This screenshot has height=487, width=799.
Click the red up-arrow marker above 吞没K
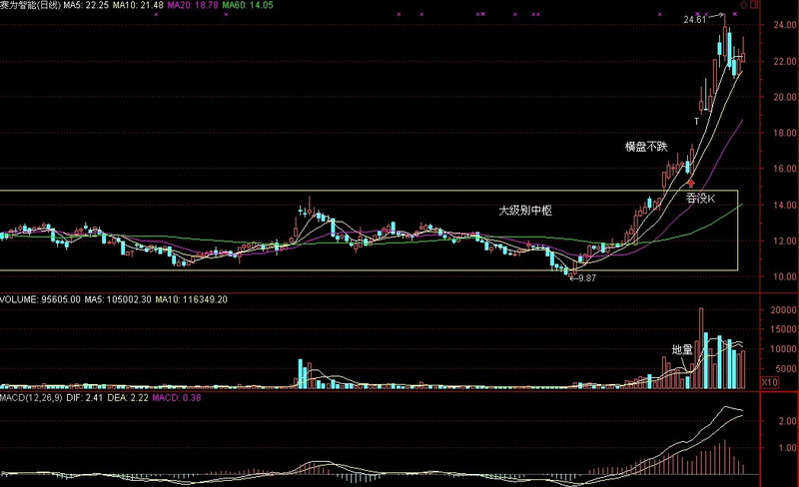point(690,184)
